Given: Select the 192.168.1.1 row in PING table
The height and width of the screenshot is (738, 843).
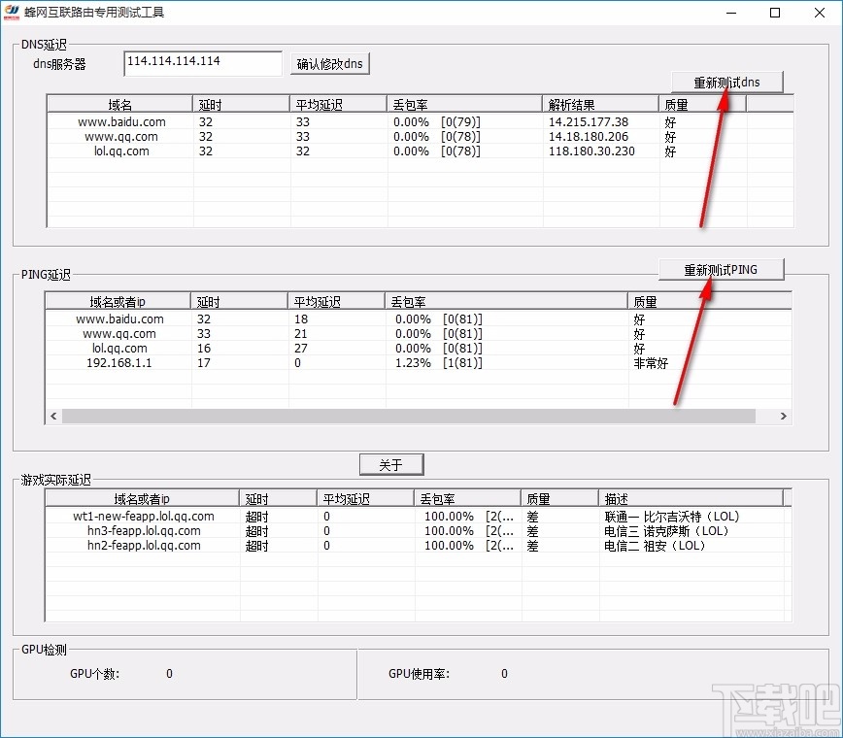Looking at the screenshot, I should point(117,363).
